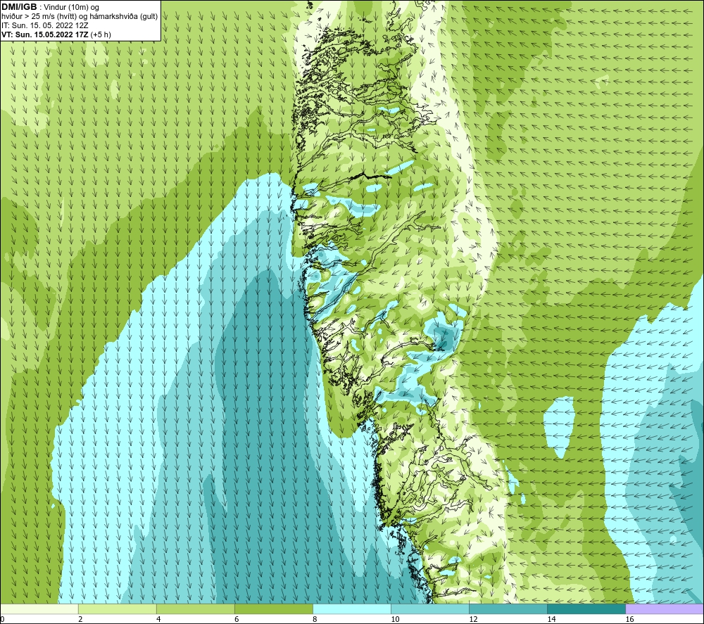
Task: Pick the teal 12–14 m/s legend swatch
Action: pyautogui.click(x=508, y=609)
